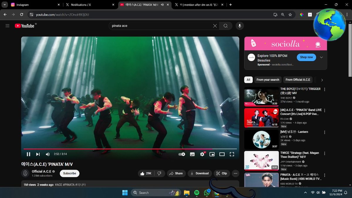Open the player settings gear
Image resolution: width=352 pixels, height=198 pixels.
(202, 154)
